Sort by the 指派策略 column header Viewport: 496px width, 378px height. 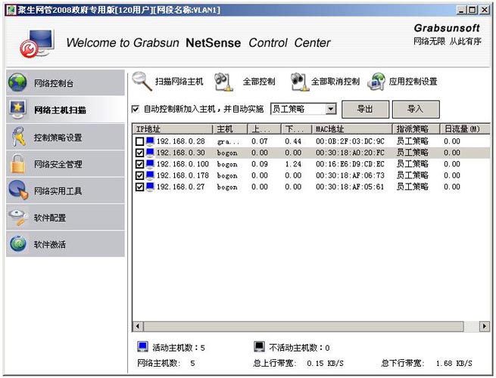[416, 129]
